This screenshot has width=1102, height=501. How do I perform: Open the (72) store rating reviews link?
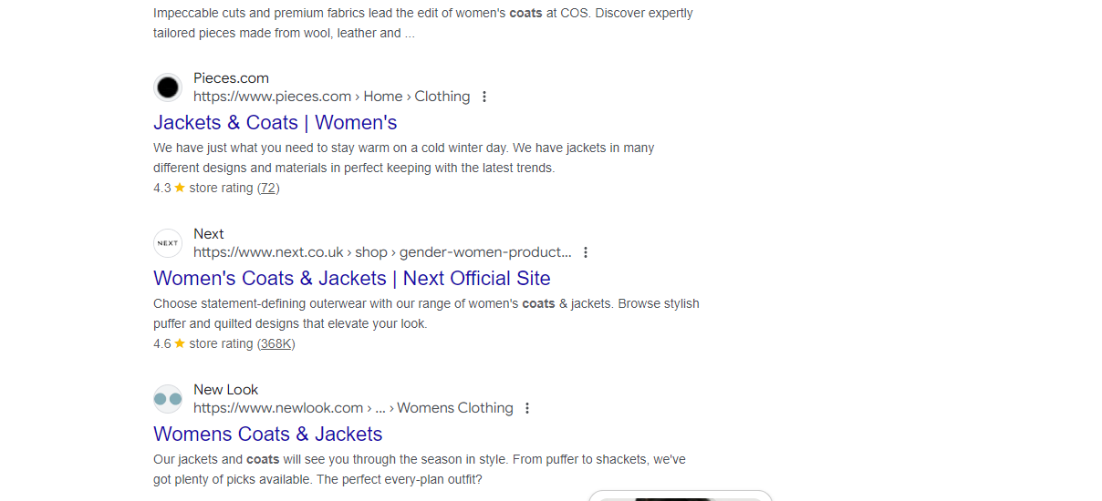(268, 188)
